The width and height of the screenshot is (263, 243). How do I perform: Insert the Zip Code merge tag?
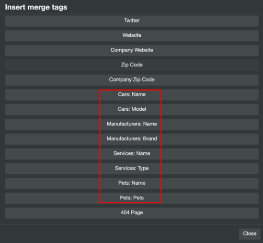132,65
